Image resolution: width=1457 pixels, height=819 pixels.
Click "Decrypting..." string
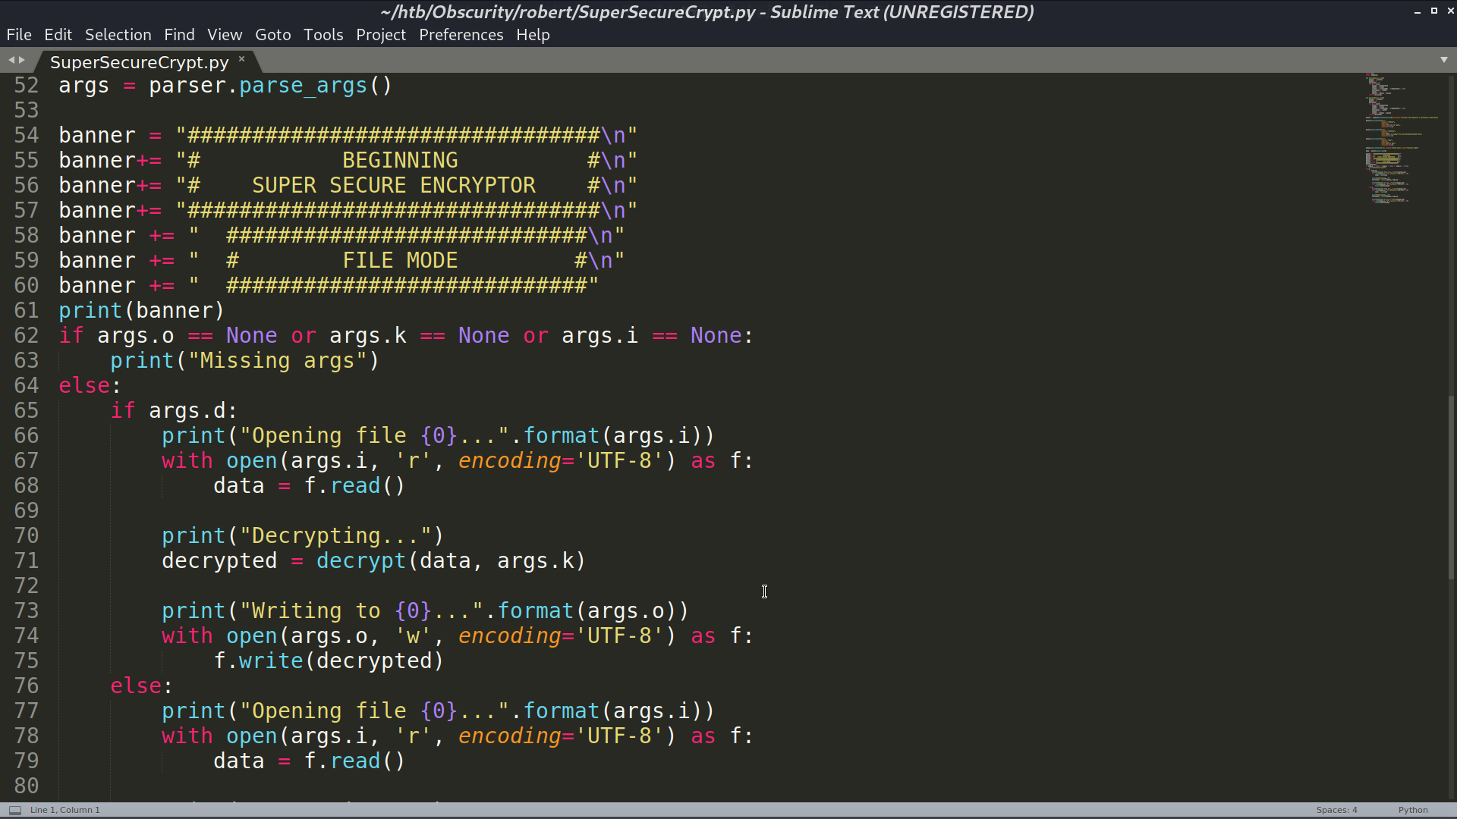pos(335,536)
